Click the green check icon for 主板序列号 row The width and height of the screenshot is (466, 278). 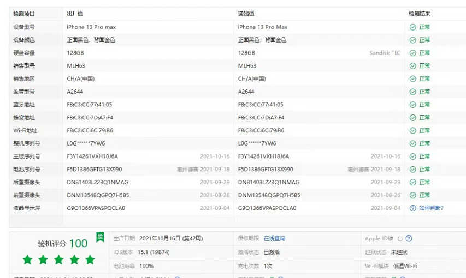pos(413,156)
